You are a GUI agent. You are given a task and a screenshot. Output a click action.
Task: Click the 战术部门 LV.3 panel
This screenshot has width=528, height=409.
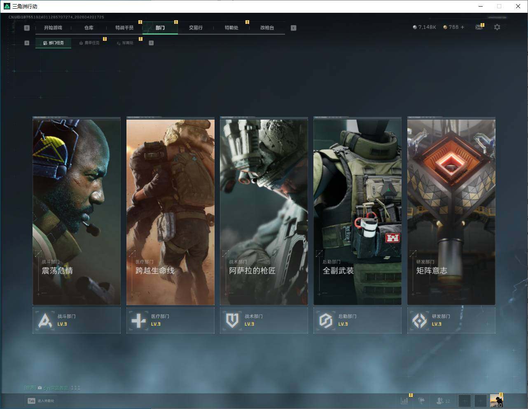pyautogui.click(x=264, y=320)
